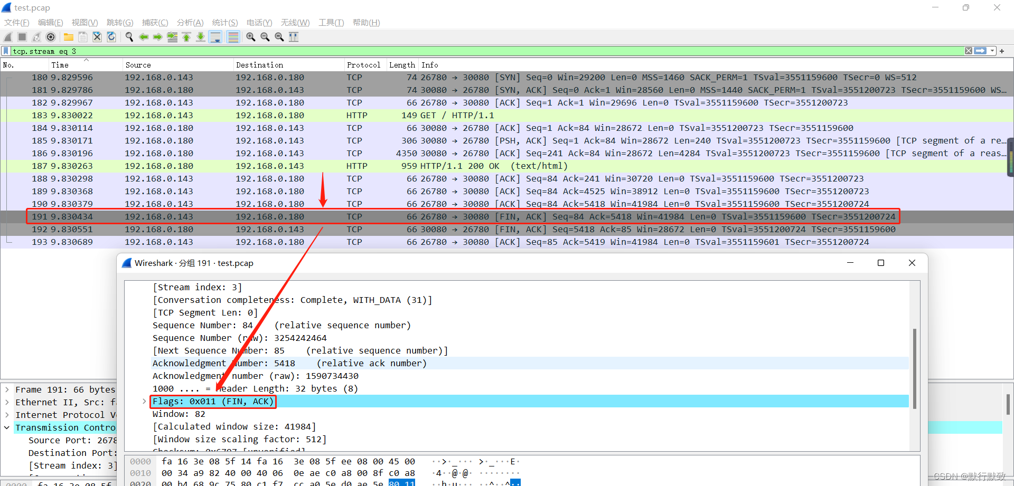Open the 帮助(H) menu
Viewport: 1014px width, 486px height.
(366, 23)
